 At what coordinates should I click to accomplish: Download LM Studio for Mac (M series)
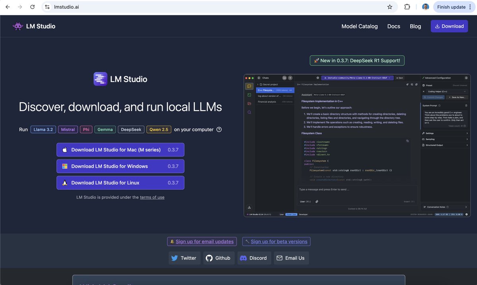click(x=120, y=150)
